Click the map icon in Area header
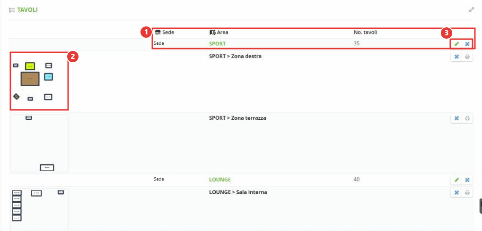This screenshot has width=482, height=231. tap(212, 32)
